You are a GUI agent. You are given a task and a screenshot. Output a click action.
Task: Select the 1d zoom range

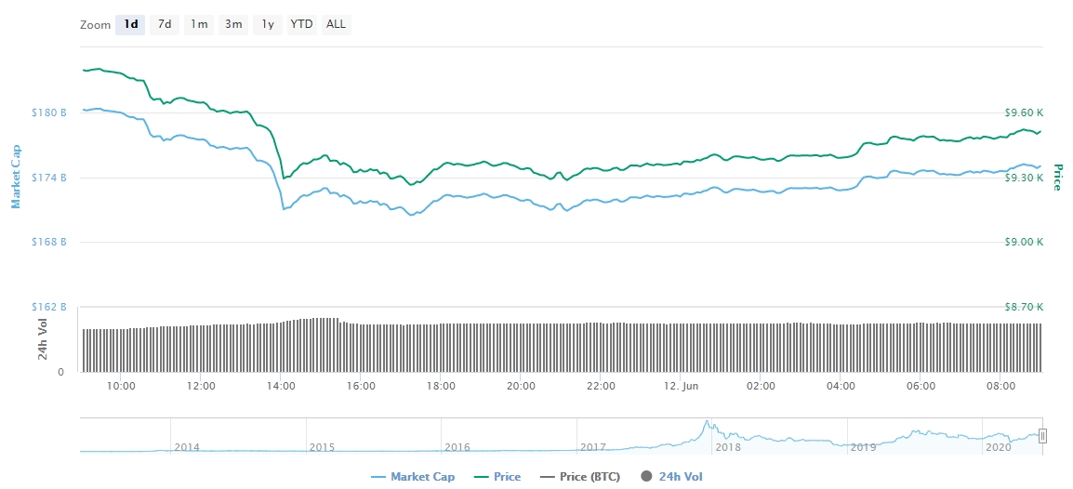click(x=130, y=24)
